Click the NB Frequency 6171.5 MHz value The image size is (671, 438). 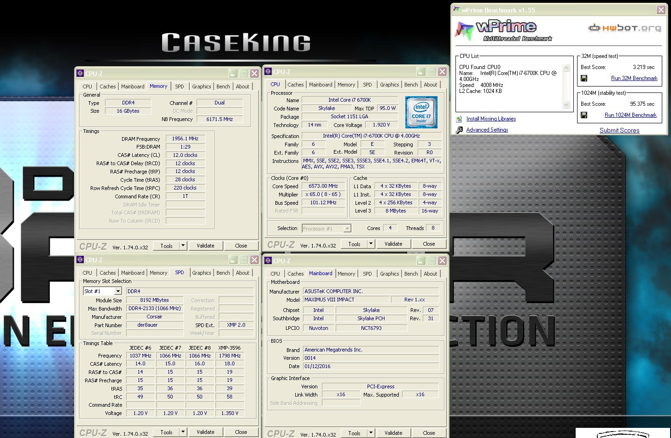pyautogui.click(x=220, y=119)
